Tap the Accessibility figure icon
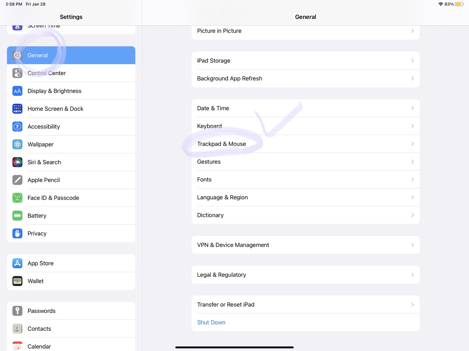The width and height of the screenshot is (469, 351). click(x=17, y=127)
